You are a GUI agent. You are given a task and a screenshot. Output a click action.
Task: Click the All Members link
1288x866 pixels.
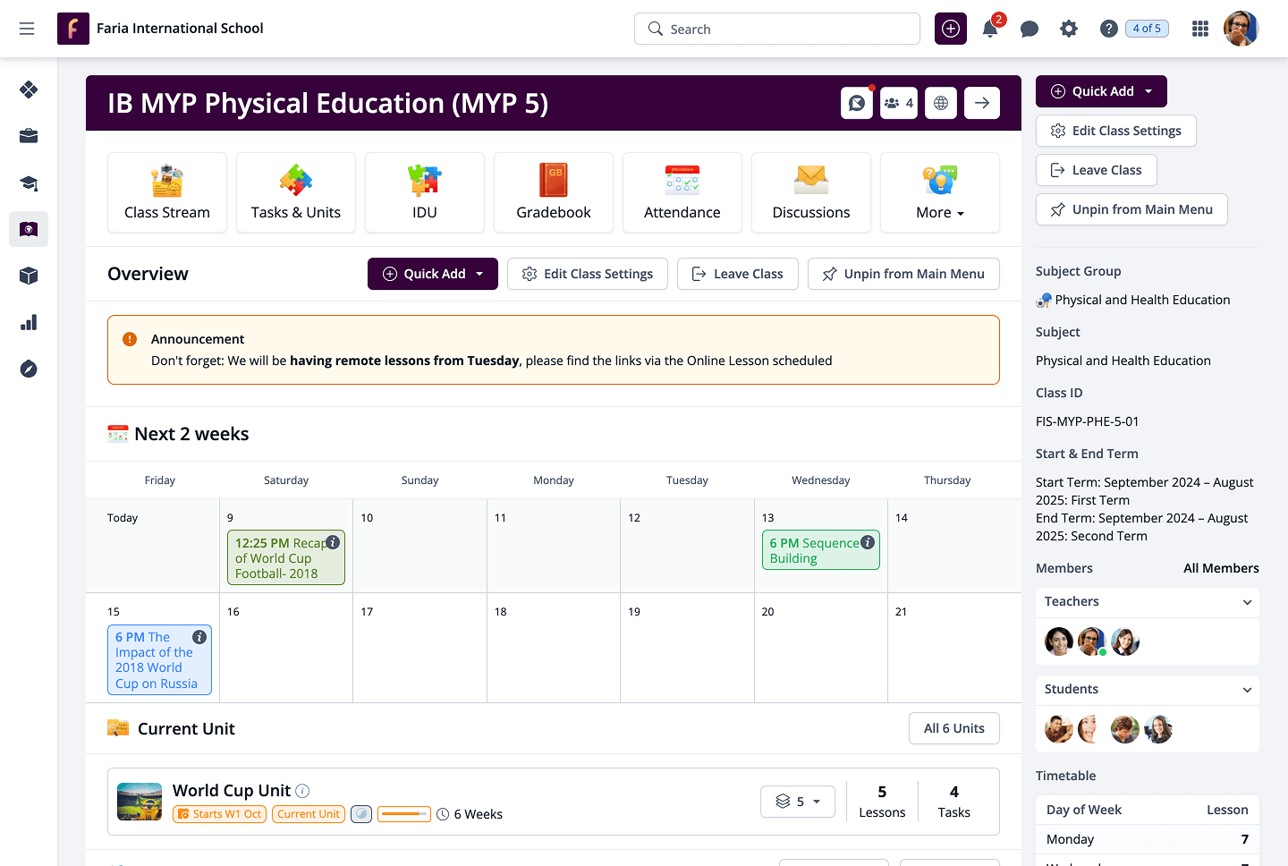[1221, 568]
